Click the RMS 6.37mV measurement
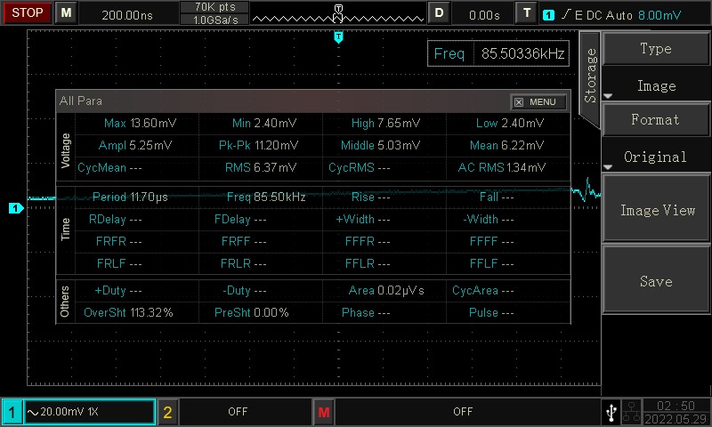 (x=261, y=167)
